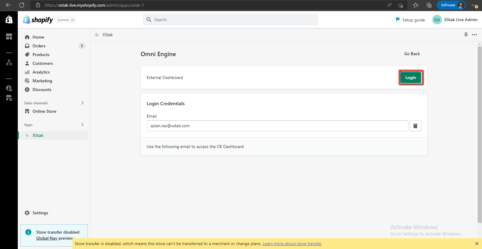Dismiss the yellow store transfer banner
Viewport: 482px width, 249px height.
[477, 244]
